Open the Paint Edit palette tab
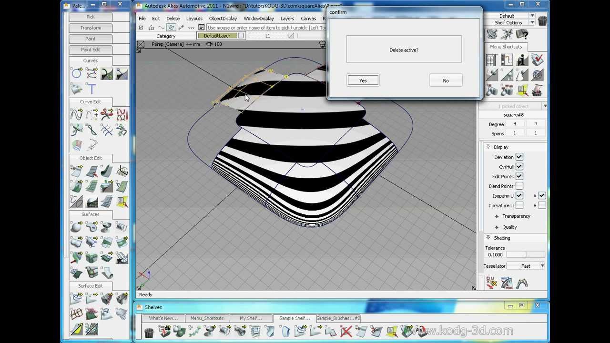The width and height of the screenshot is (610, 343). [x=91, y=50]
